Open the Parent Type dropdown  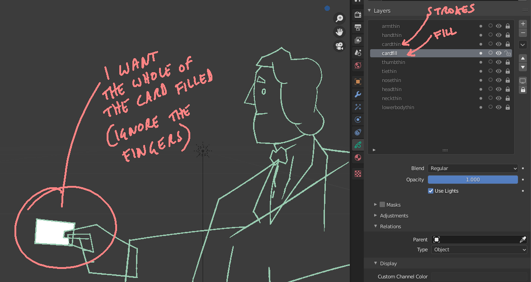[479, 250]
